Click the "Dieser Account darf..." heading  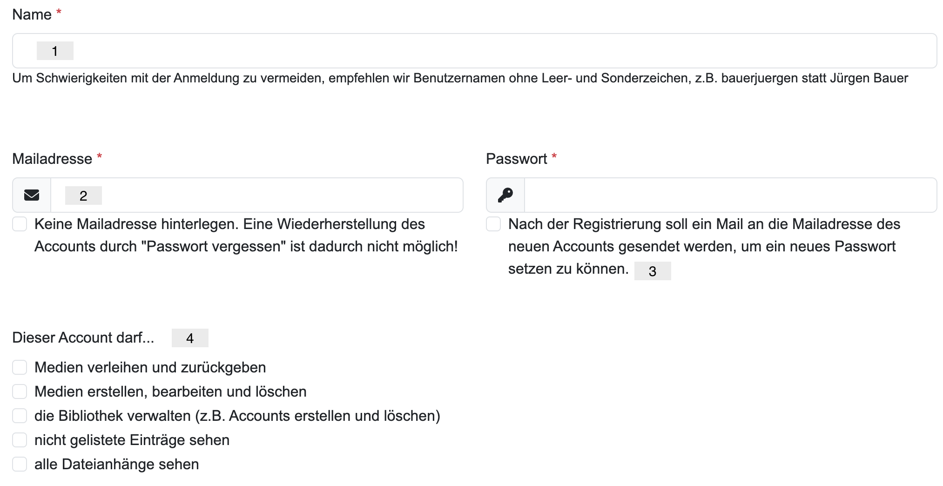click(x=83, y=338)
